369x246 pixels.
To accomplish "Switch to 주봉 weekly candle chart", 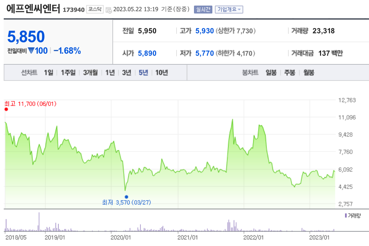I will click(290, 73).
